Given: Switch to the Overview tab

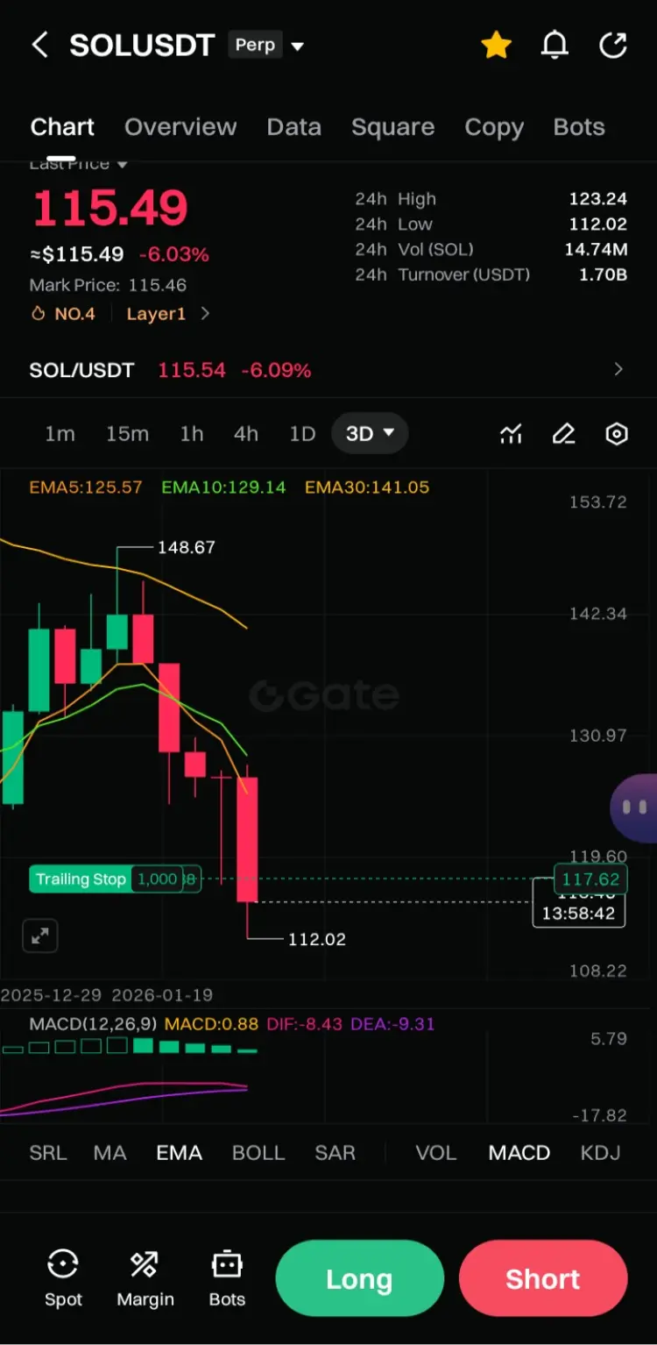Looking at the screenshot, I should pos(180,127).
